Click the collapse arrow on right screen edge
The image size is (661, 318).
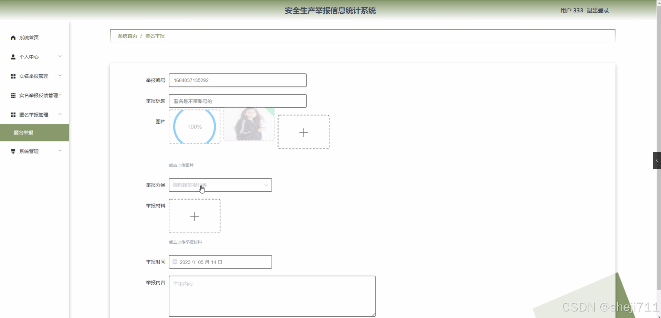pyautogui.click(x=657, y=160)
